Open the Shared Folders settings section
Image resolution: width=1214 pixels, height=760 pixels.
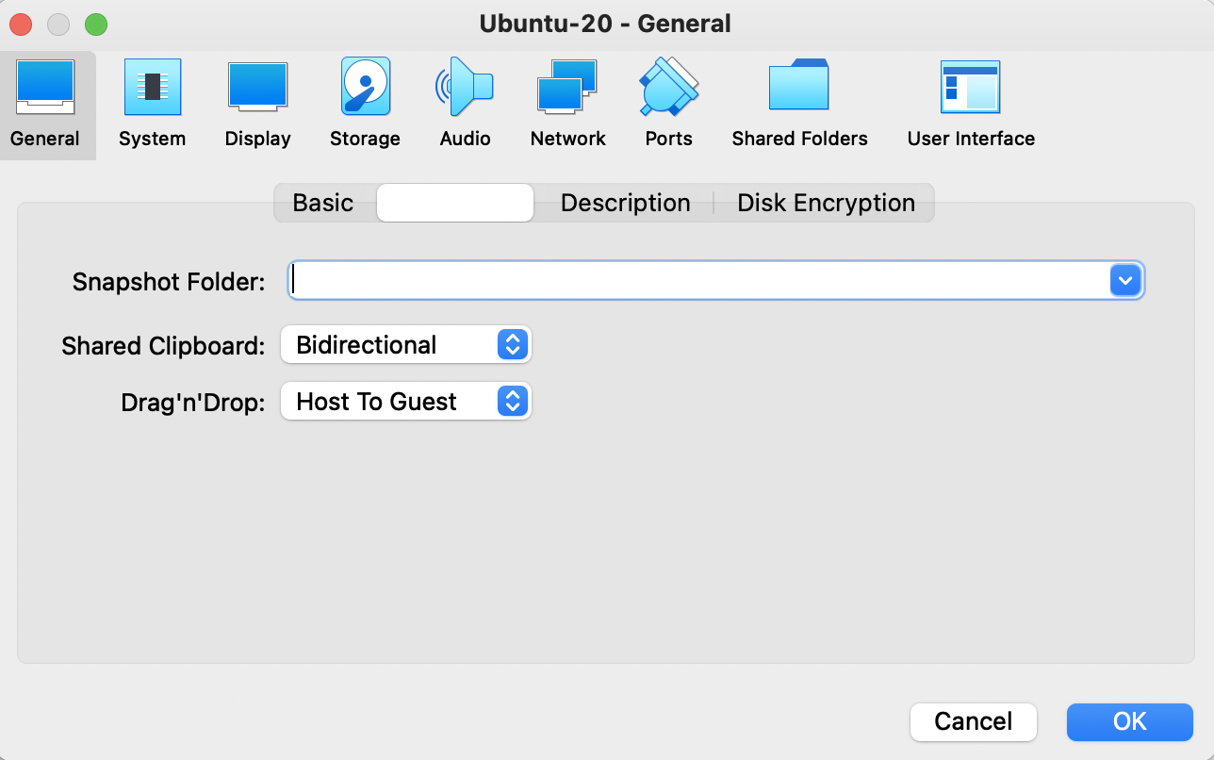point(799,105)
